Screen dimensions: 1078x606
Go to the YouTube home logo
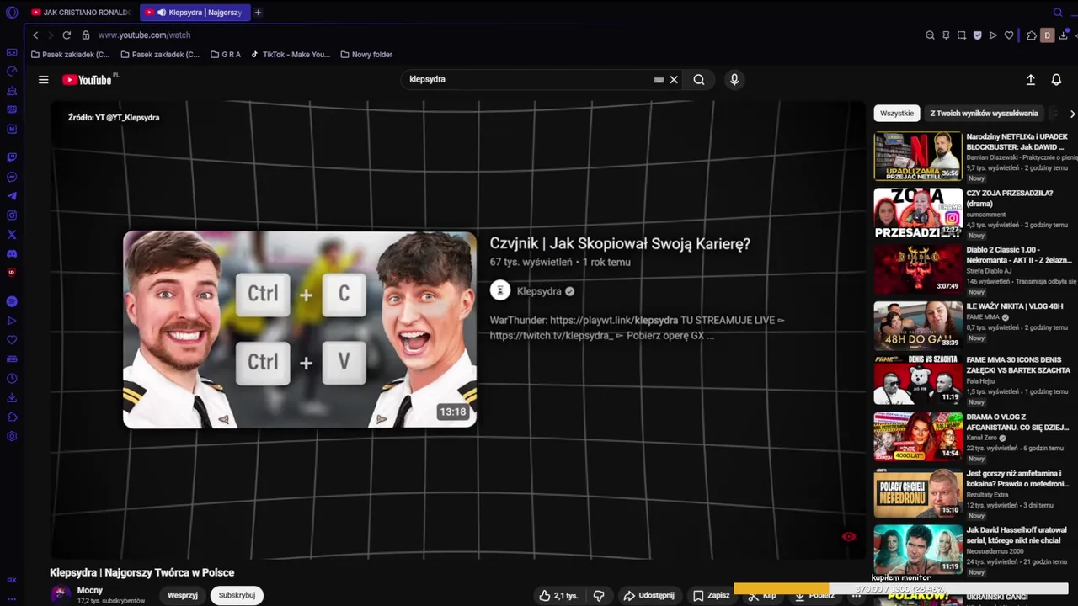click(87, 80)
